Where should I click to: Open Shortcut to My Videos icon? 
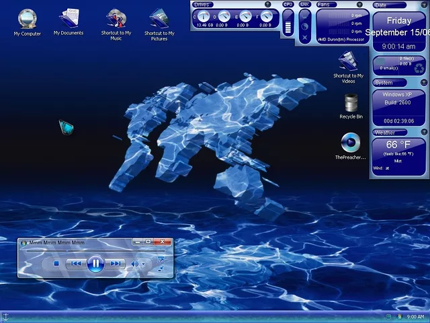[x=348, y=63]
